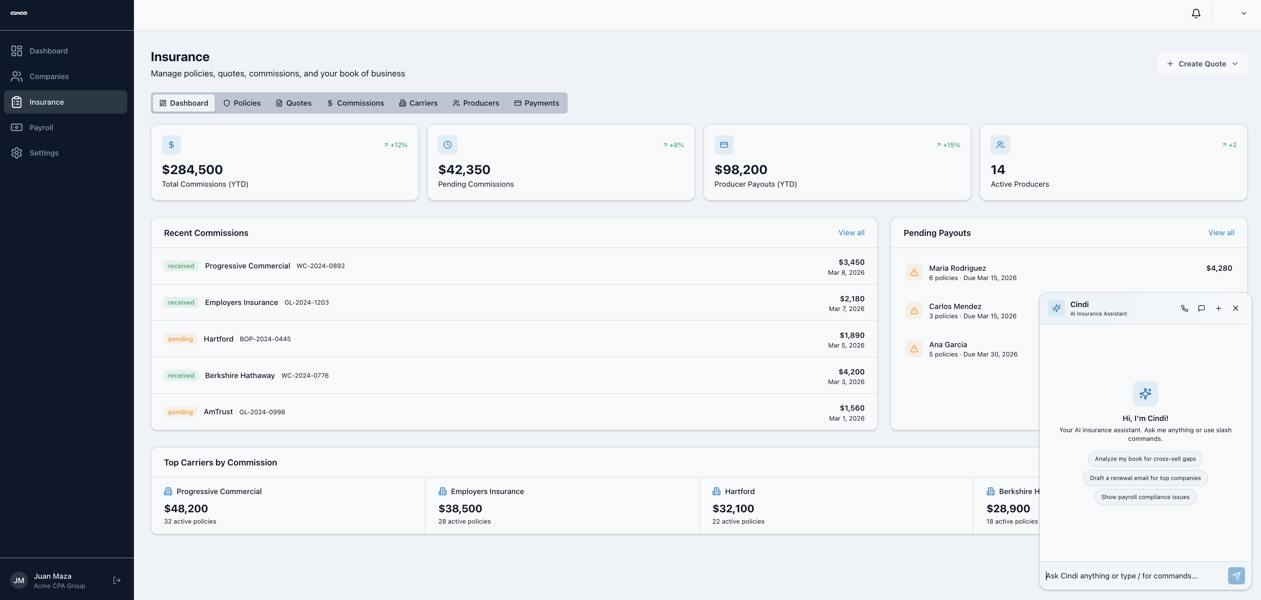
Task: Click the Cinco logo
Action: coord(19,13)
